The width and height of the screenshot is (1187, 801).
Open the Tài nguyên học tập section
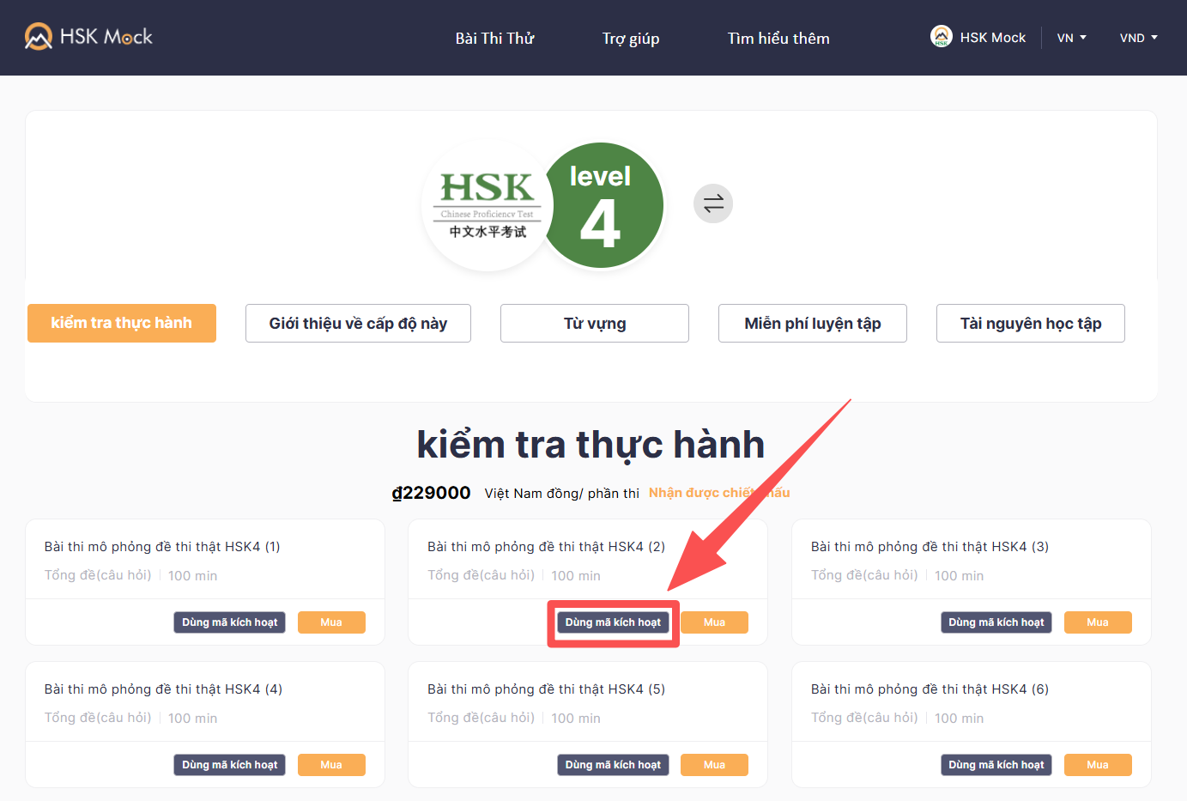1030,323
